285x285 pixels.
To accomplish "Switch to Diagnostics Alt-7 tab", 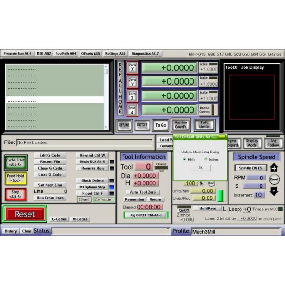I will click(145, 54).
